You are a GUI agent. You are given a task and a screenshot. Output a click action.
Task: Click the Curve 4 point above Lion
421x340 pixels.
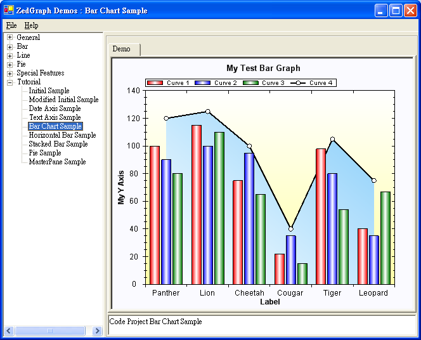207,112
